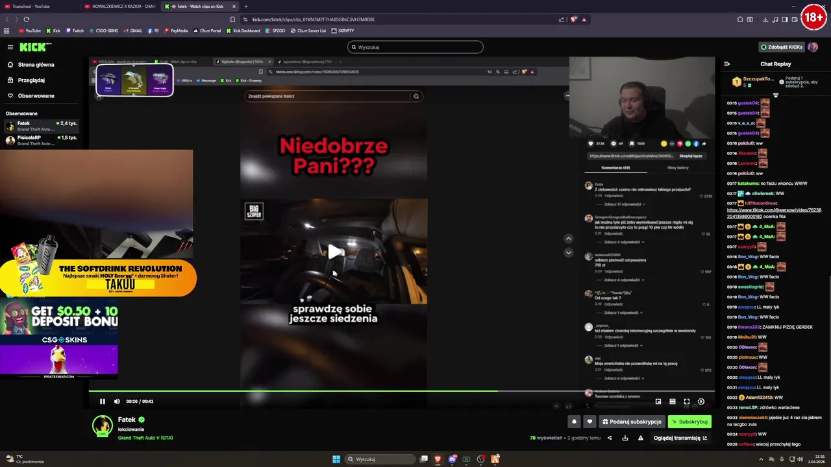Mute the clip volume icon
The height and width of the screenshot is (467, 831).
tap(117, 401)
